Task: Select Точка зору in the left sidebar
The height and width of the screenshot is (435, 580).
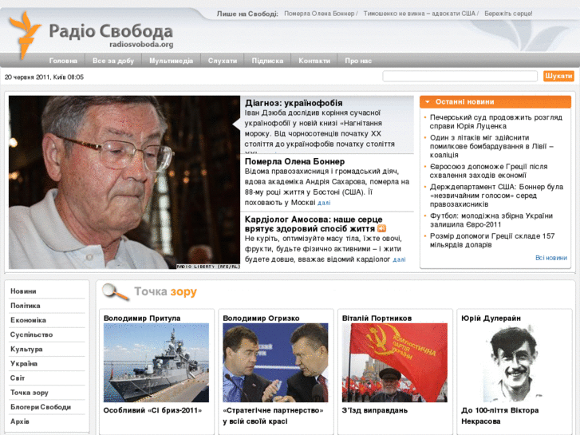Action: pyautogui.click(x=30, y=393)
